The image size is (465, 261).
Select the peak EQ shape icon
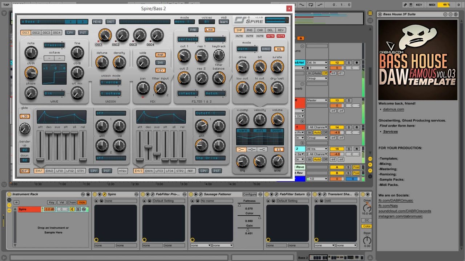point(251,149)
